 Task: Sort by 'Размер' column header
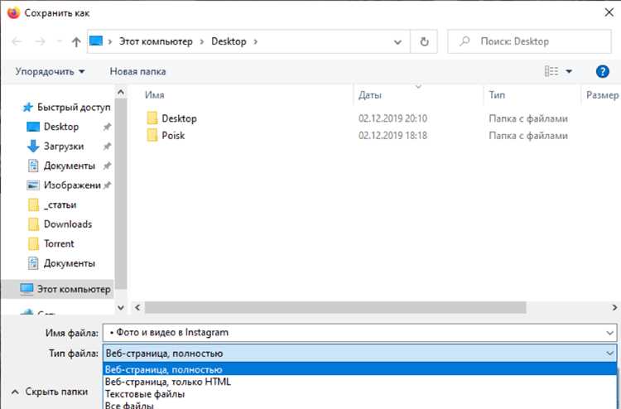(x=602, y=95)
